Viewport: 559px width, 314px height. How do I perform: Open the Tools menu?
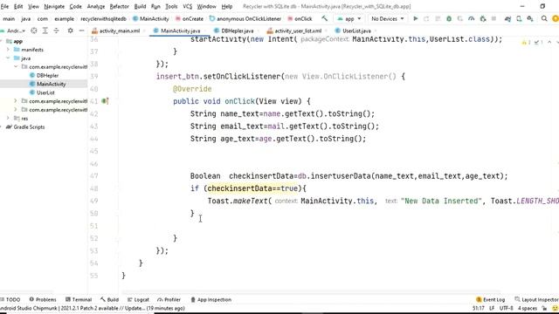tap(171, 6)
